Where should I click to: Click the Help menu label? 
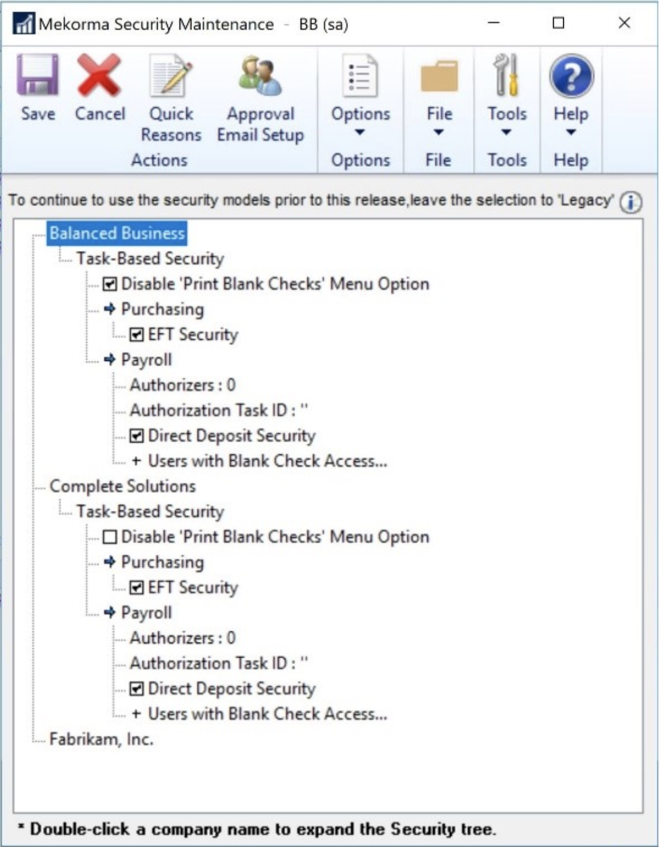tap(571, 114)
